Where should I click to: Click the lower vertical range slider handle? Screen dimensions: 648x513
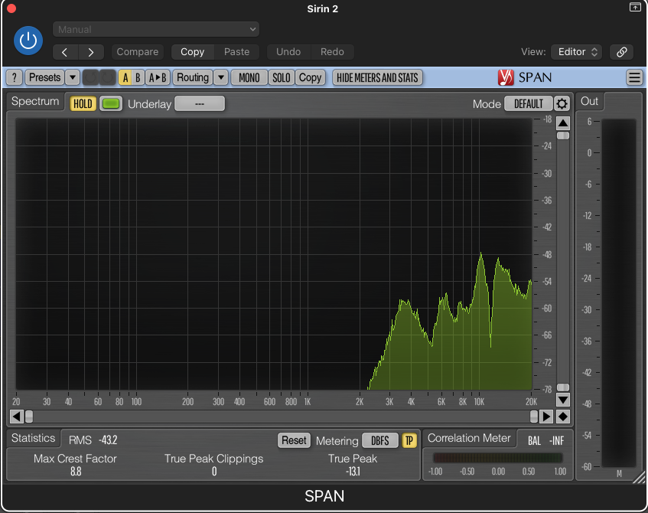pos(563,387)
